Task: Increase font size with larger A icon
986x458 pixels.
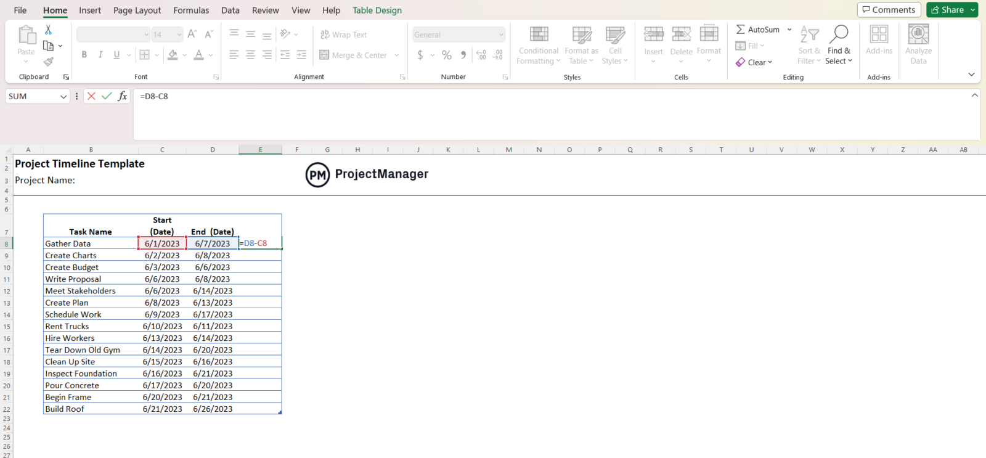Action: point(192,35)
